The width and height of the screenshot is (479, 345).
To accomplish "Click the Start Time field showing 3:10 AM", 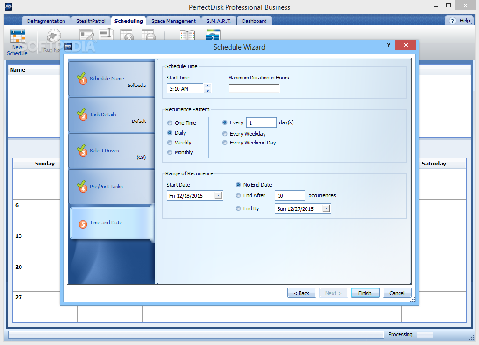I will click(185, 89).
